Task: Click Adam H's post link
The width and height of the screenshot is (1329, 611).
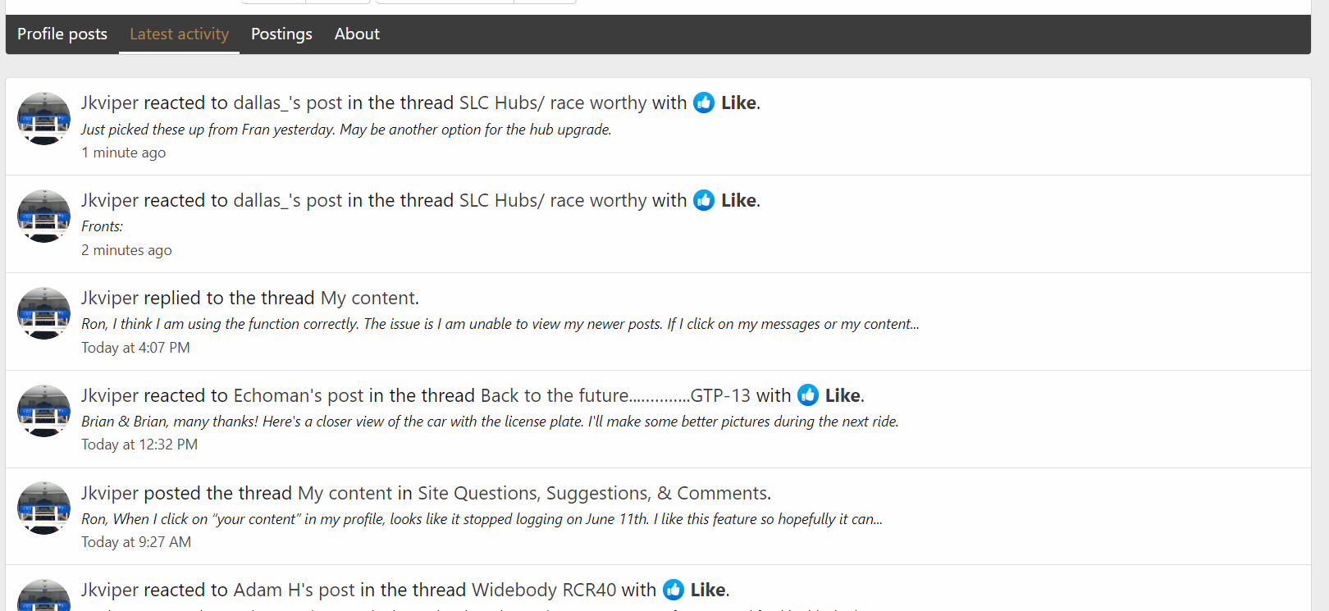Action: point(294,590)
